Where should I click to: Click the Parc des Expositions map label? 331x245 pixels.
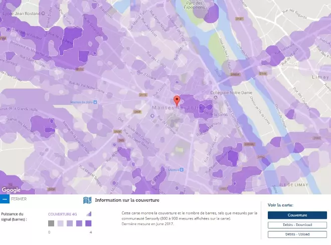[195, 6]
